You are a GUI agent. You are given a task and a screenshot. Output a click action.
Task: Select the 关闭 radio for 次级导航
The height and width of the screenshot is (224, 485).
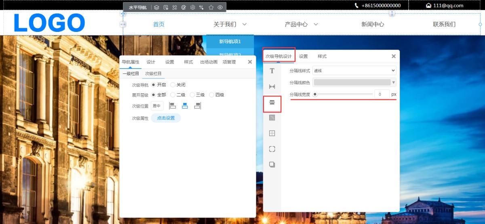[173, 85]
